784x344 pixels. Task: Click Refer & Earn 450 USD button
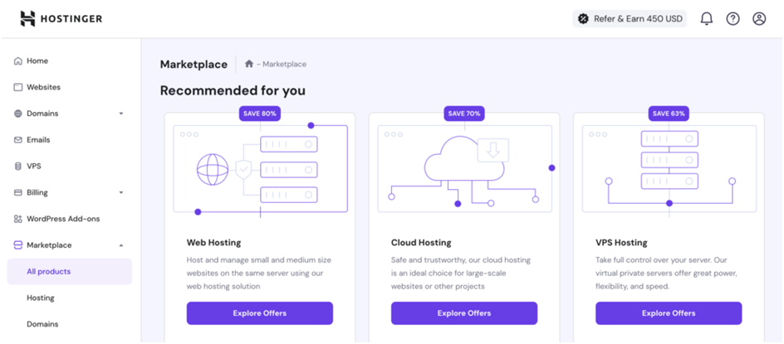(x=630, y=19)
